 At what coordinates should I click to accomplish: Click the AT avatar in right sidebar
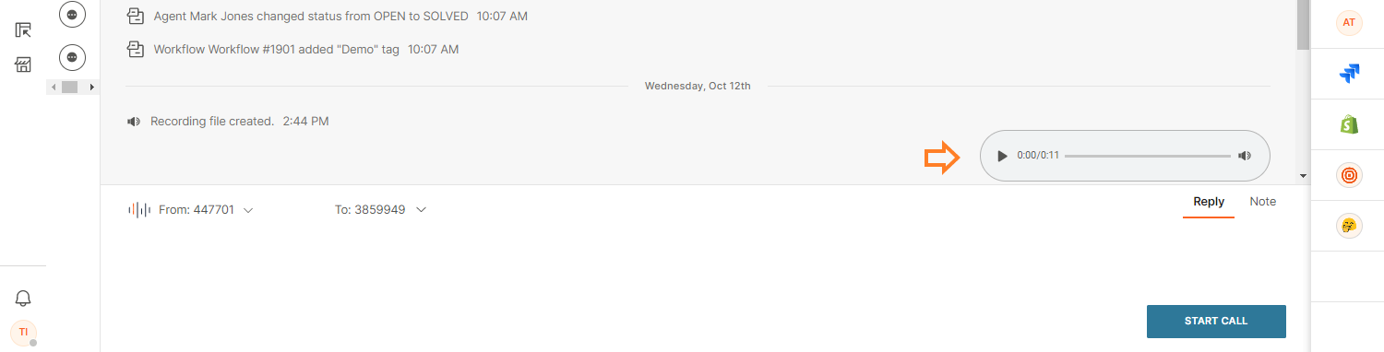(1350, 23)
